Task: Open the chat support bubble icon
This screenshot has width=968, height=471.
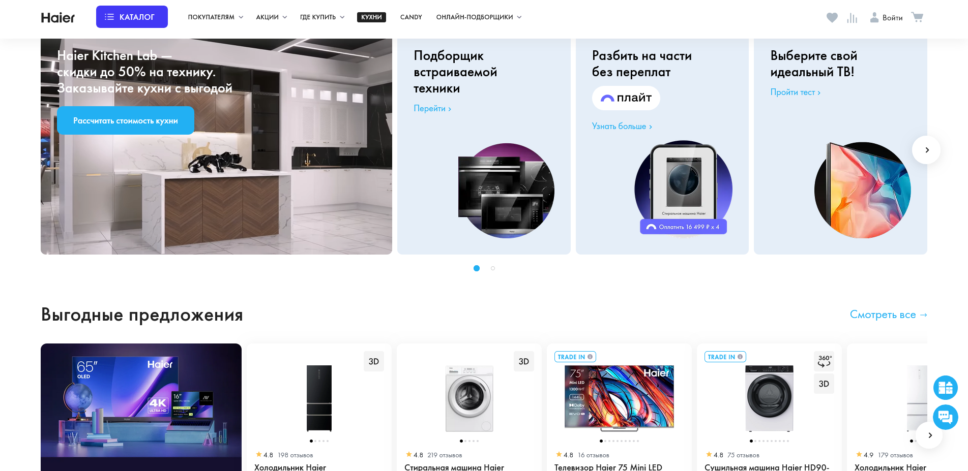Action: tap(945, 417)
